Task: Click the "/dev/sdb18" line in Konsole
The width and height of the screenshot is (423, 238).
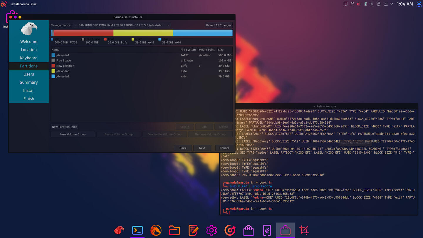Action: pyautogui.click(x=273, y=175)
